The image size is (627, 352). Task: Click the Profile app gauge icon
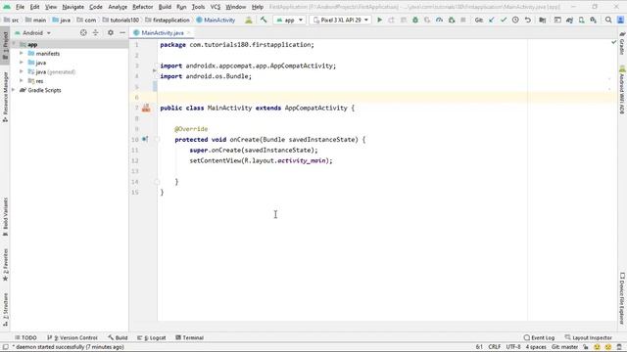tap(439, 20)
